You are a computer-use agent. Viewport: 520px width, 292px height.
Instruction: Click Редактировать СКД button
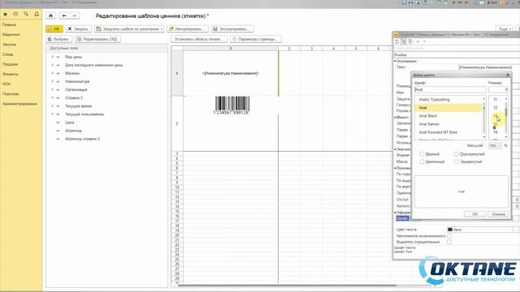[97, 39]
